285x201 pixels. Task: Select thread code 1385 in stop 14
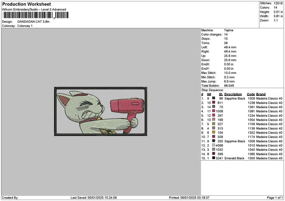point(251,154)
